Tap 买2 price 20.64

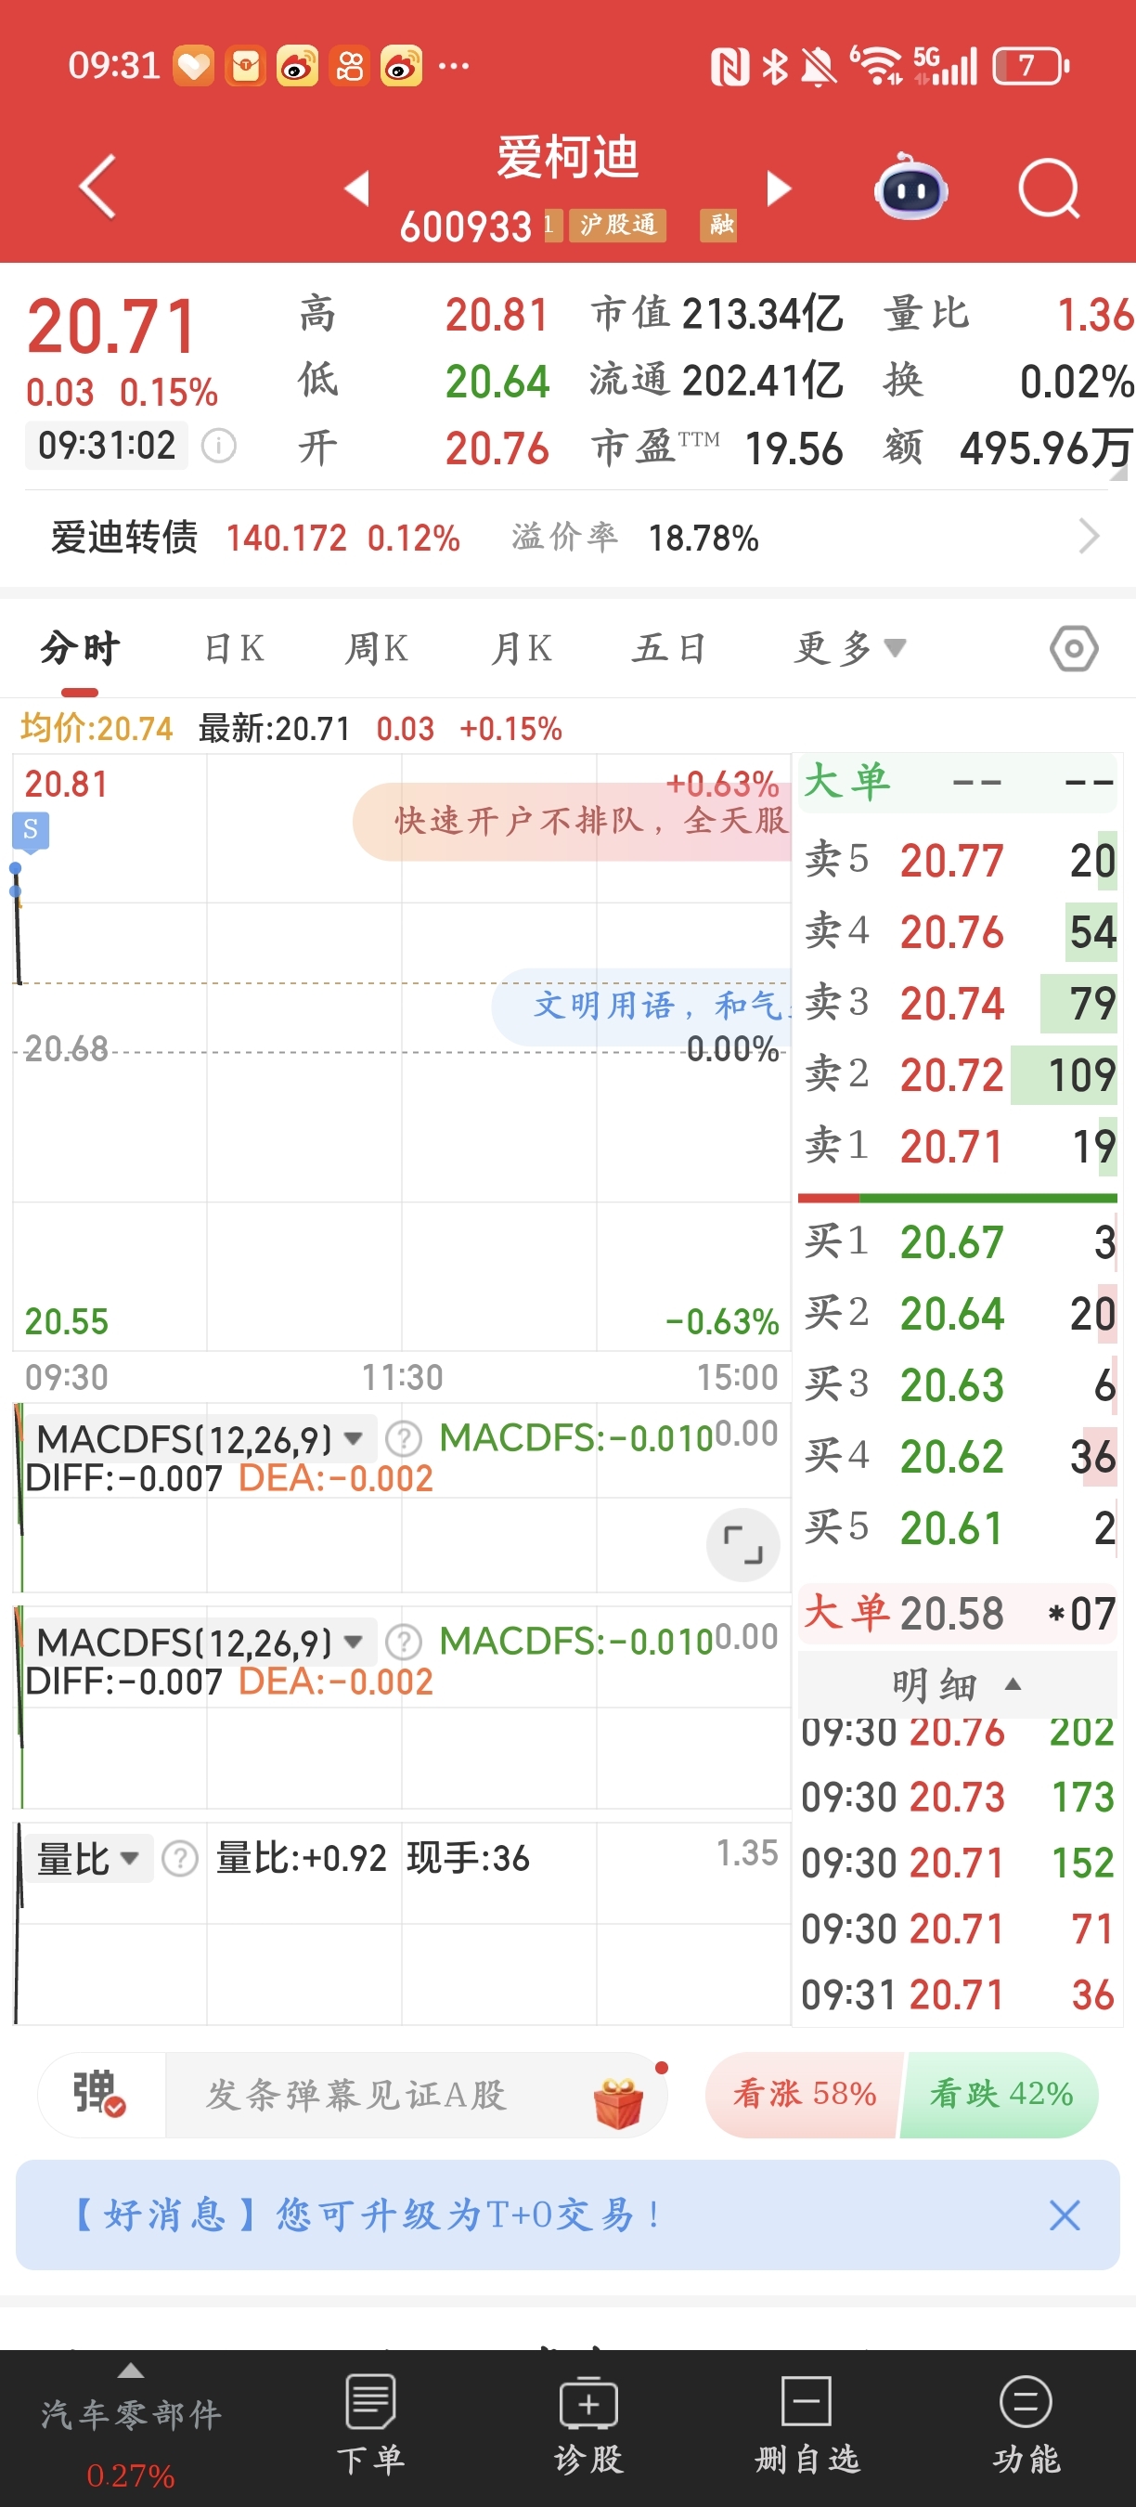point(950,1314)
